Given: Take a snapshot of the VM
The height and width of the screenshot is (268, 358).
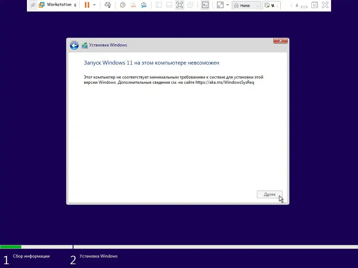Looking at the screenshot, I should (123, 5).
